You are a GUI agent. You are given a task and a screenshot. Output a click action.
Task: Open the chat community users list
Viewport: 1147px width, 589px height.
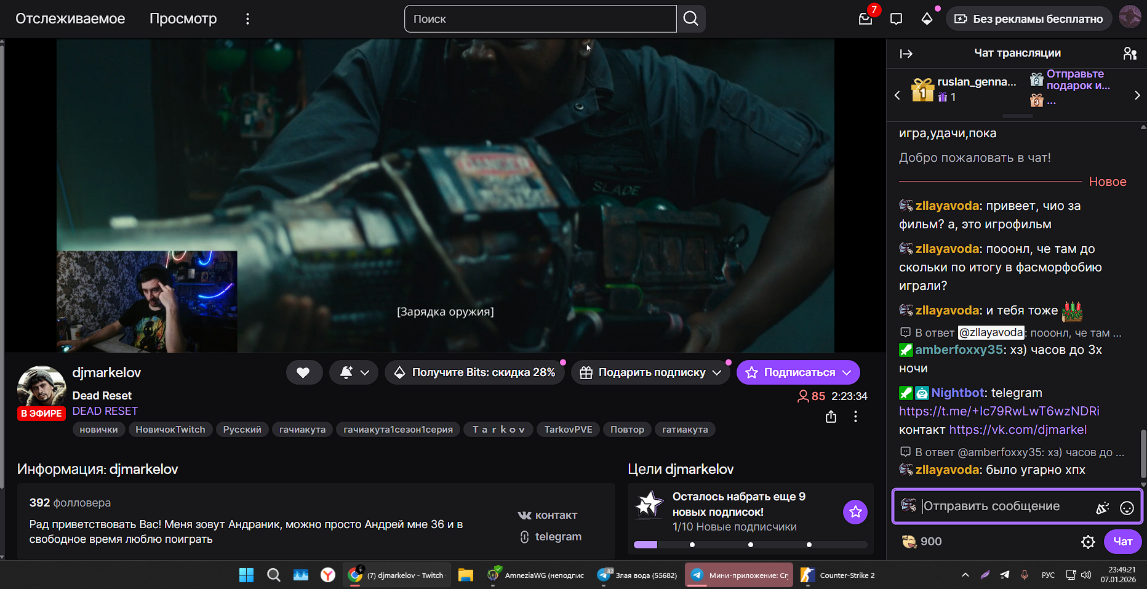pos(1130,54)
